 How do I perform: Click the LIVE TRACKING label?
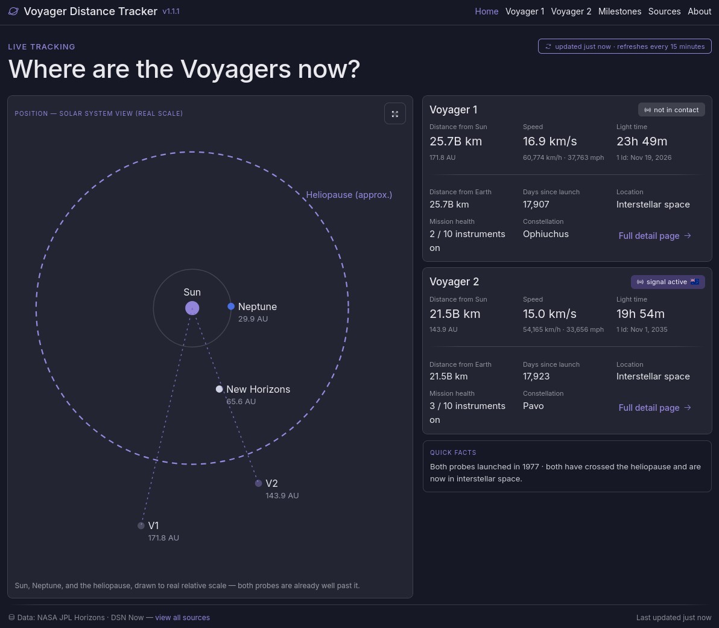[41, 47]
